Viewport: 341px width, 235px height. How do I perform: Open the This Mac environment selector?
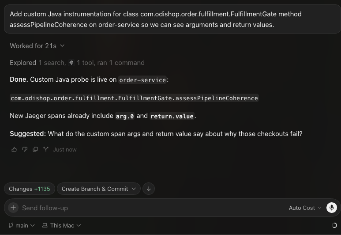(62, 225)
